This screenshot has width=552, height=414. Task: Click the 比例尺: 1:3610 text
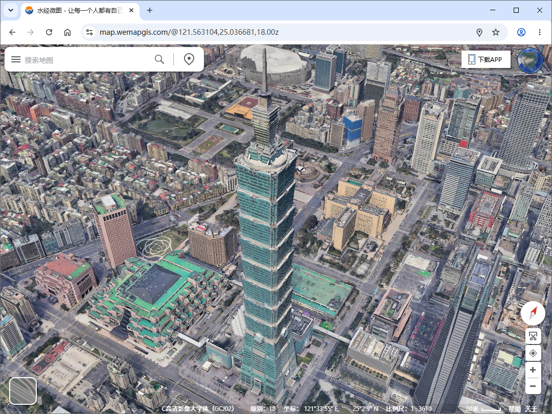coord(409,409)
